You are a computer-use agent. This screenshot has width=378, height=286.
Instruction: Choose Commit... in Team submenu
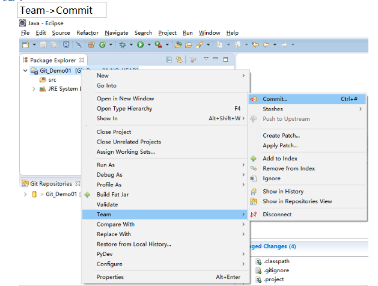point(307,99)
